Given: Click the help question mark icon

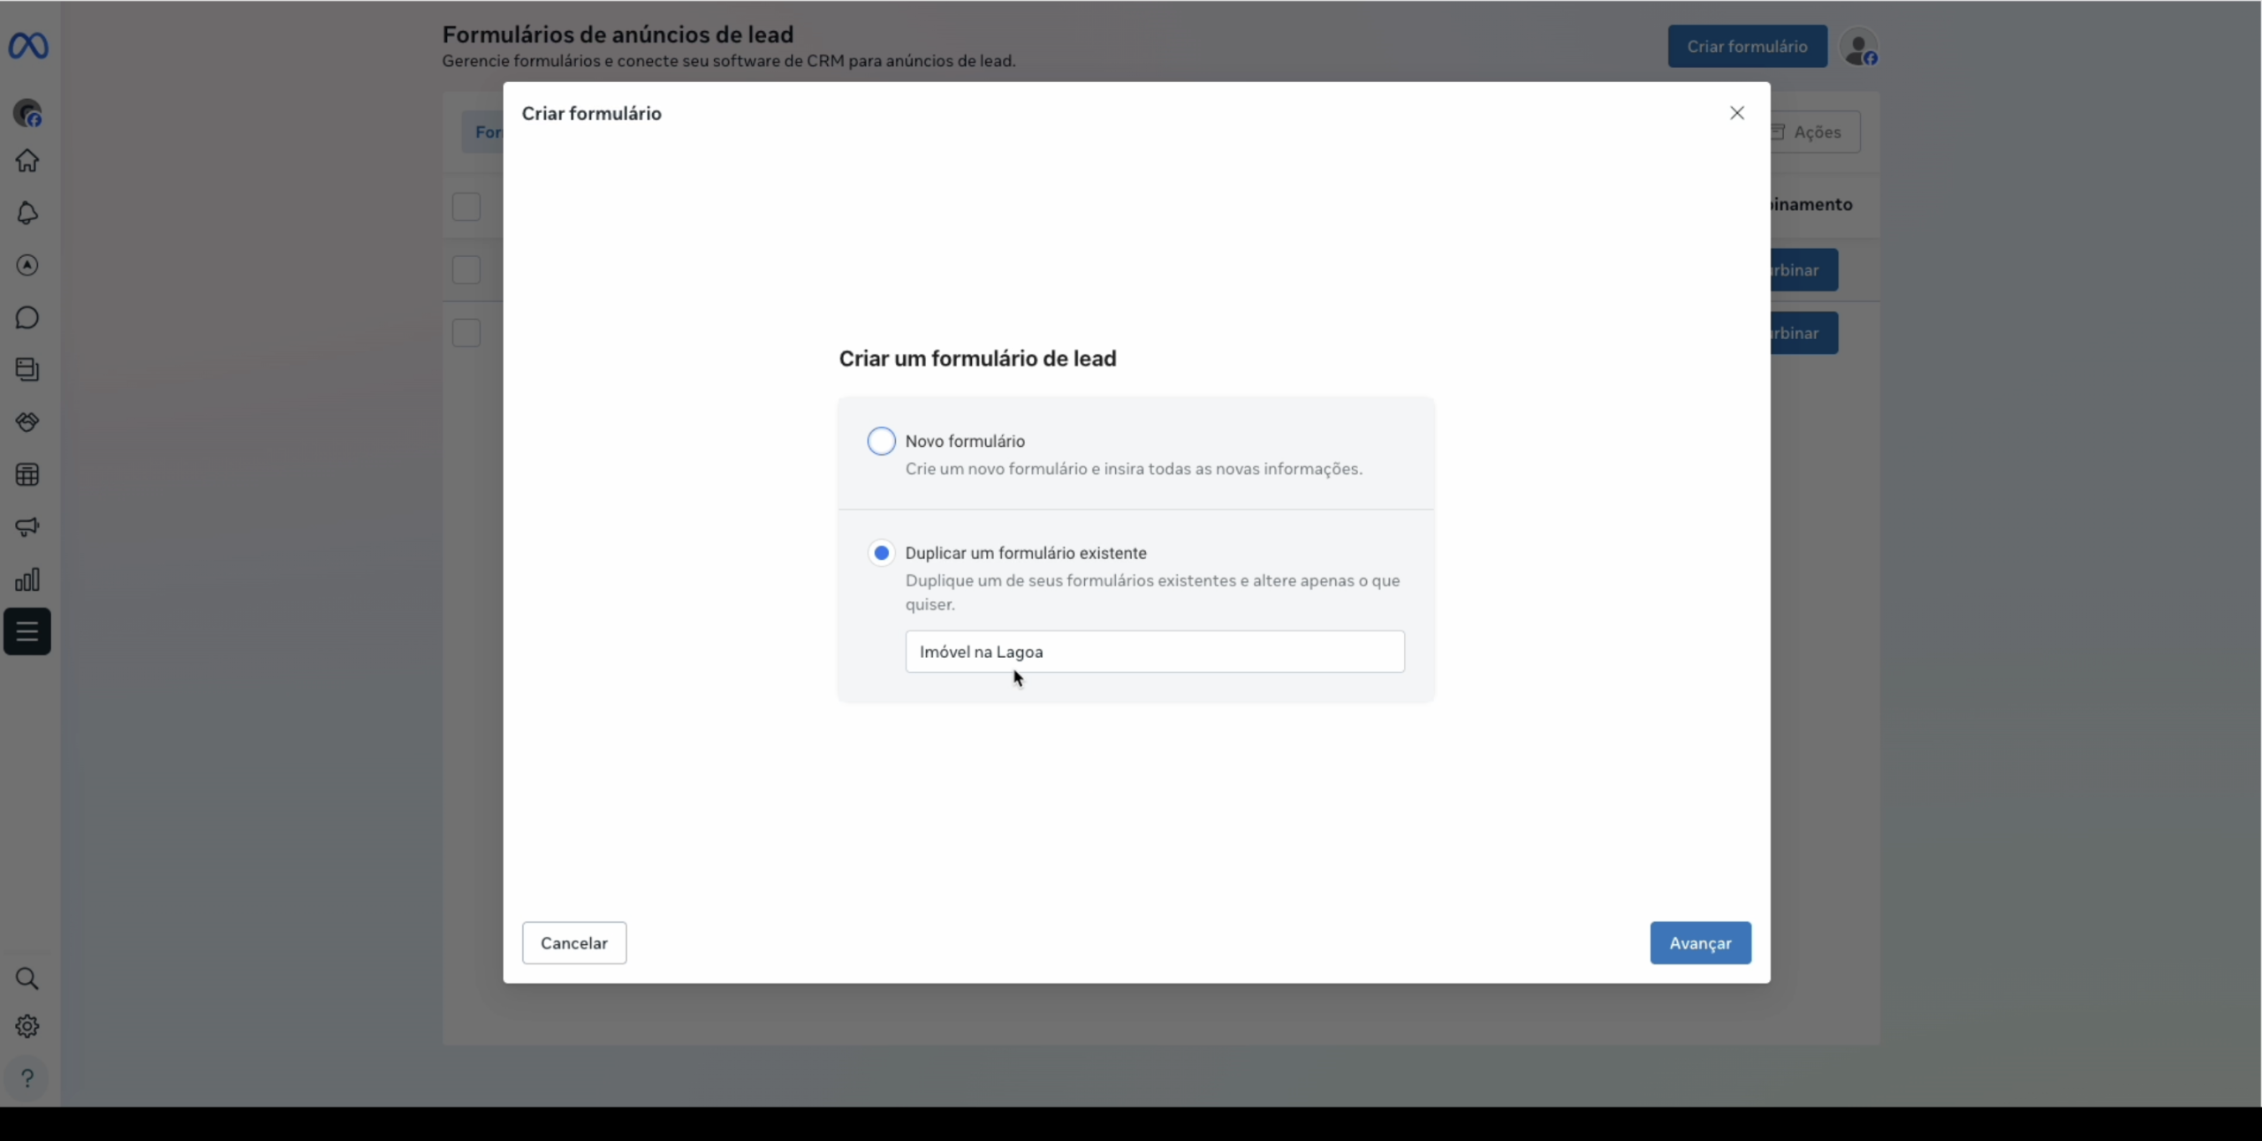Looking at the screenshot, I should [27, 1078].
